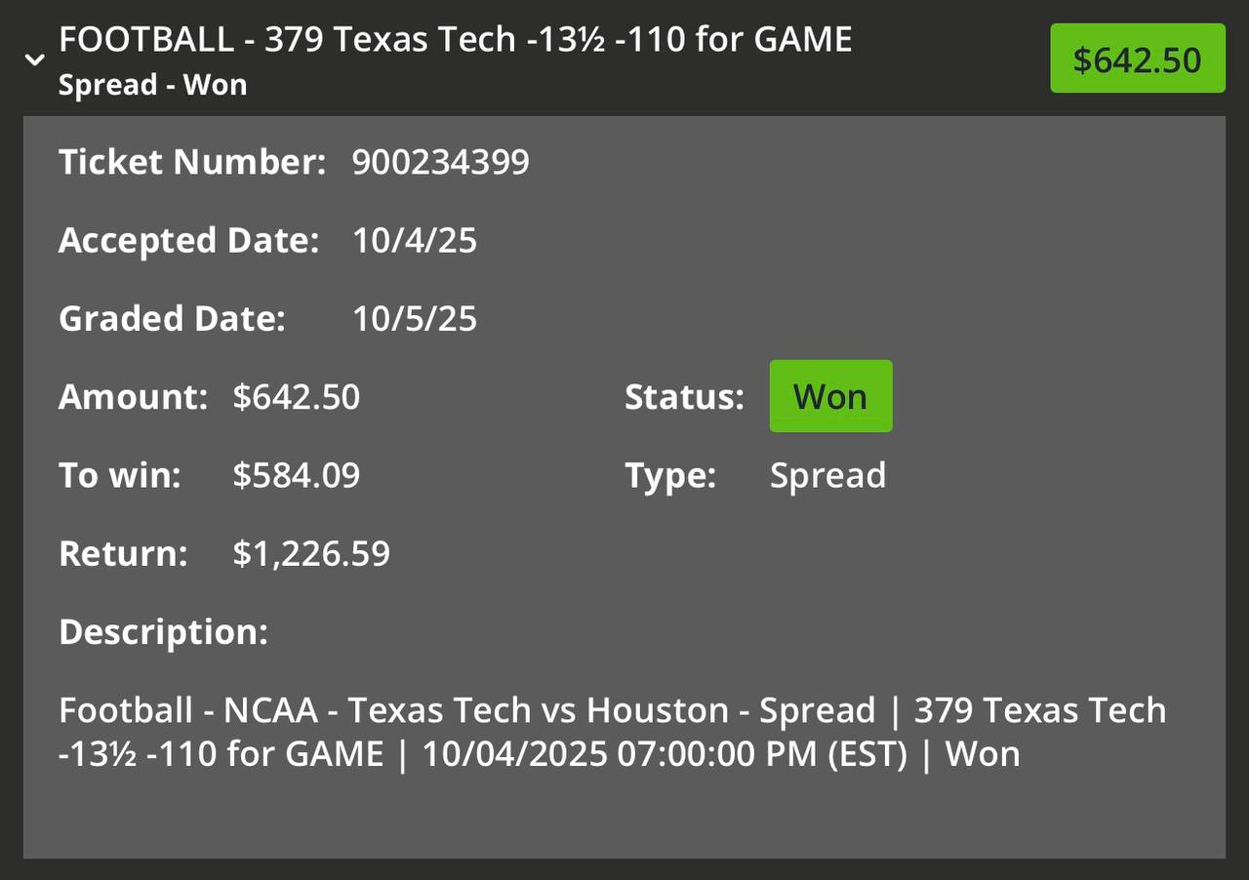This screenshot has height=880, width=1249.
Task: Click the Ticket Number label
Action: (192, 162)
